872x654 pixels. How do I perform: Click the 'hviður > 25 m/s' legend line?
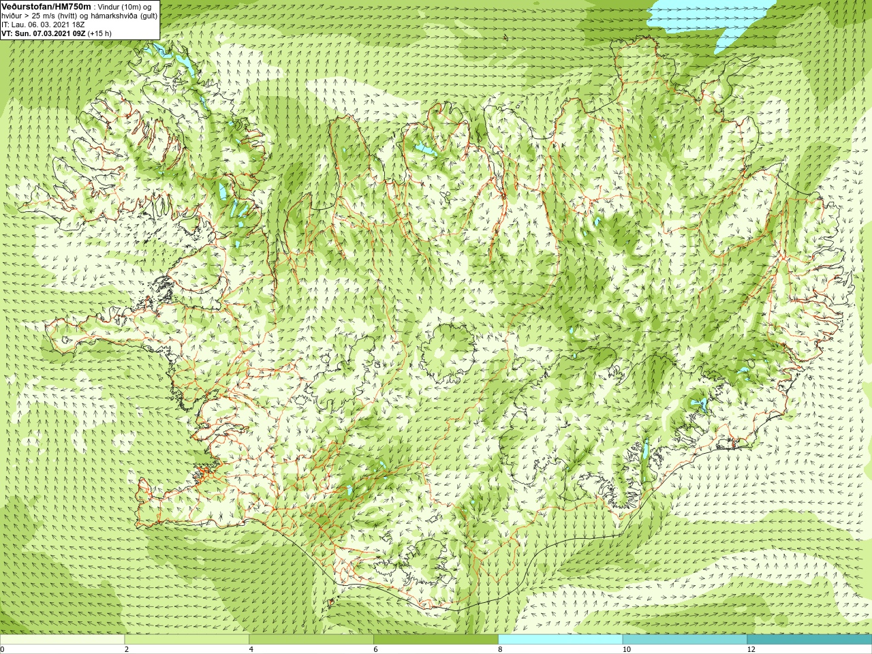tap(79, 16)
